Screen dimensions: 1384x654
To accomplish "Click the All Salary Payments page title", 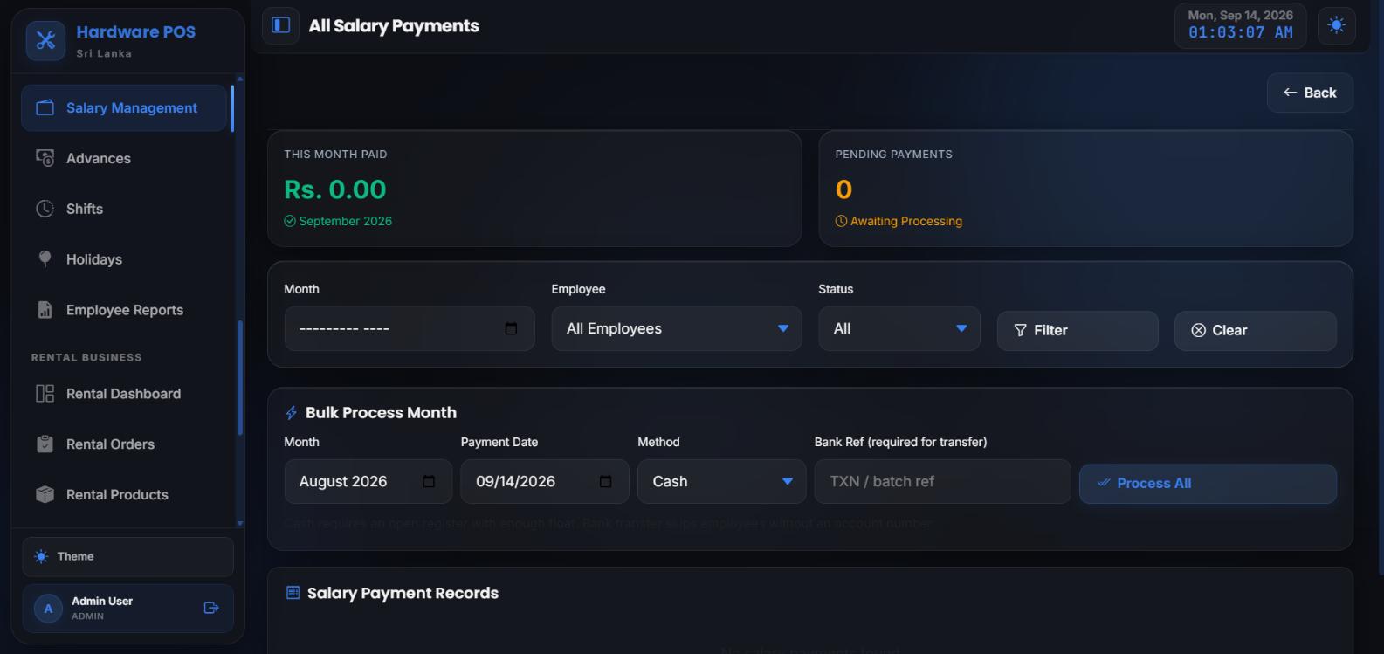I will pyautogui.click(x=394, y=26).
